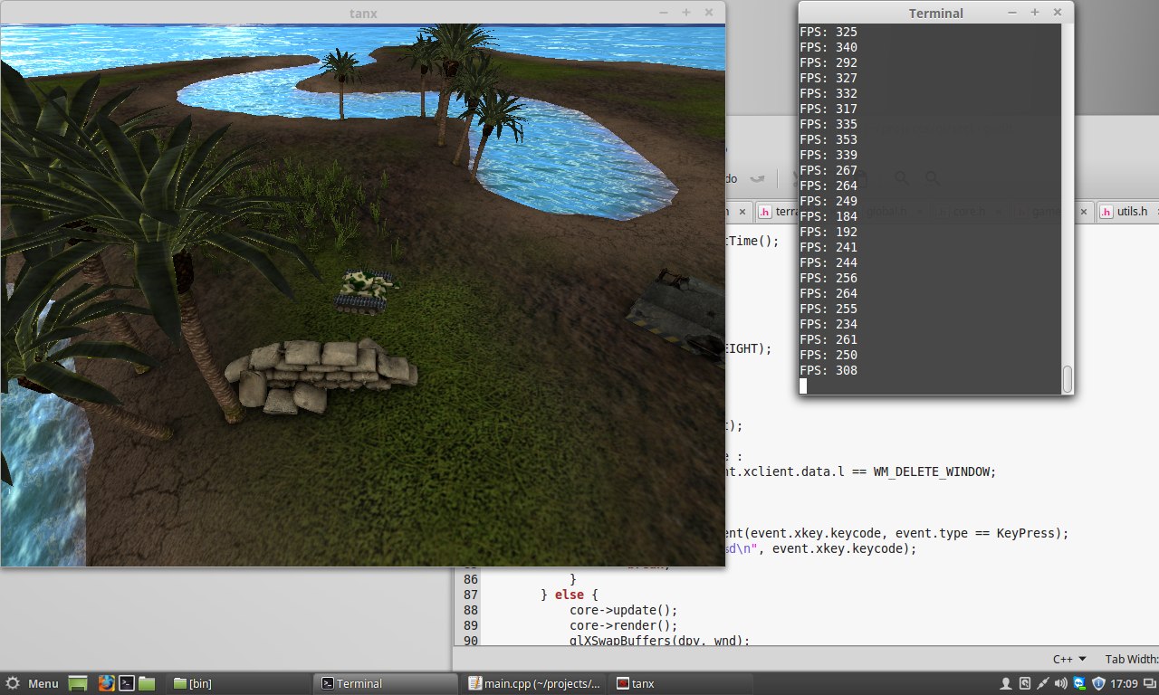Click the sandbag barricade in game view

[321, 376]
